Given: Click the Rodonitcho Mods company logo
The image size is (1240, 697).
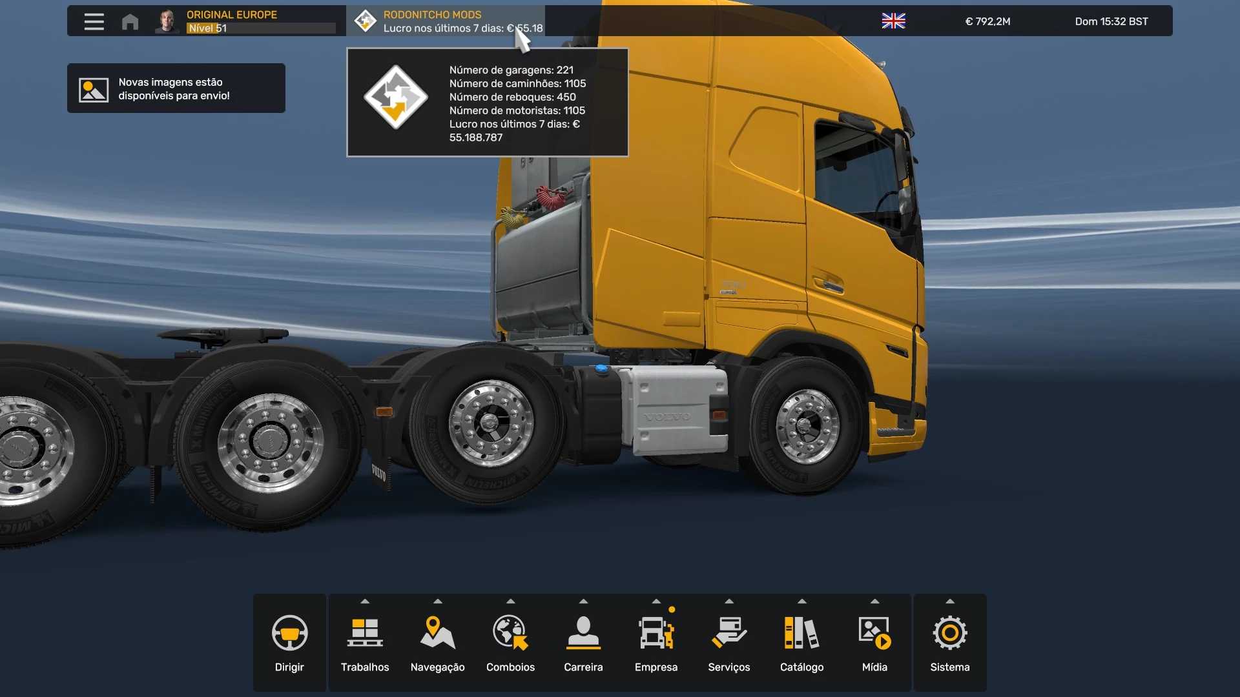Looking at the screenshot, I should [x=366, y=21].
